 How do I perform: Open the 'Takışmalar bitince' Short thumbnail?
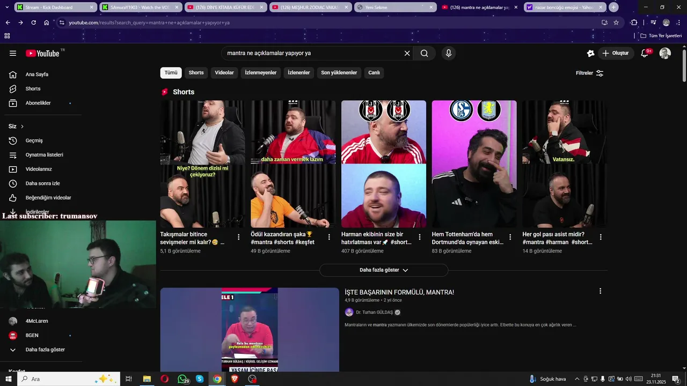202,164
